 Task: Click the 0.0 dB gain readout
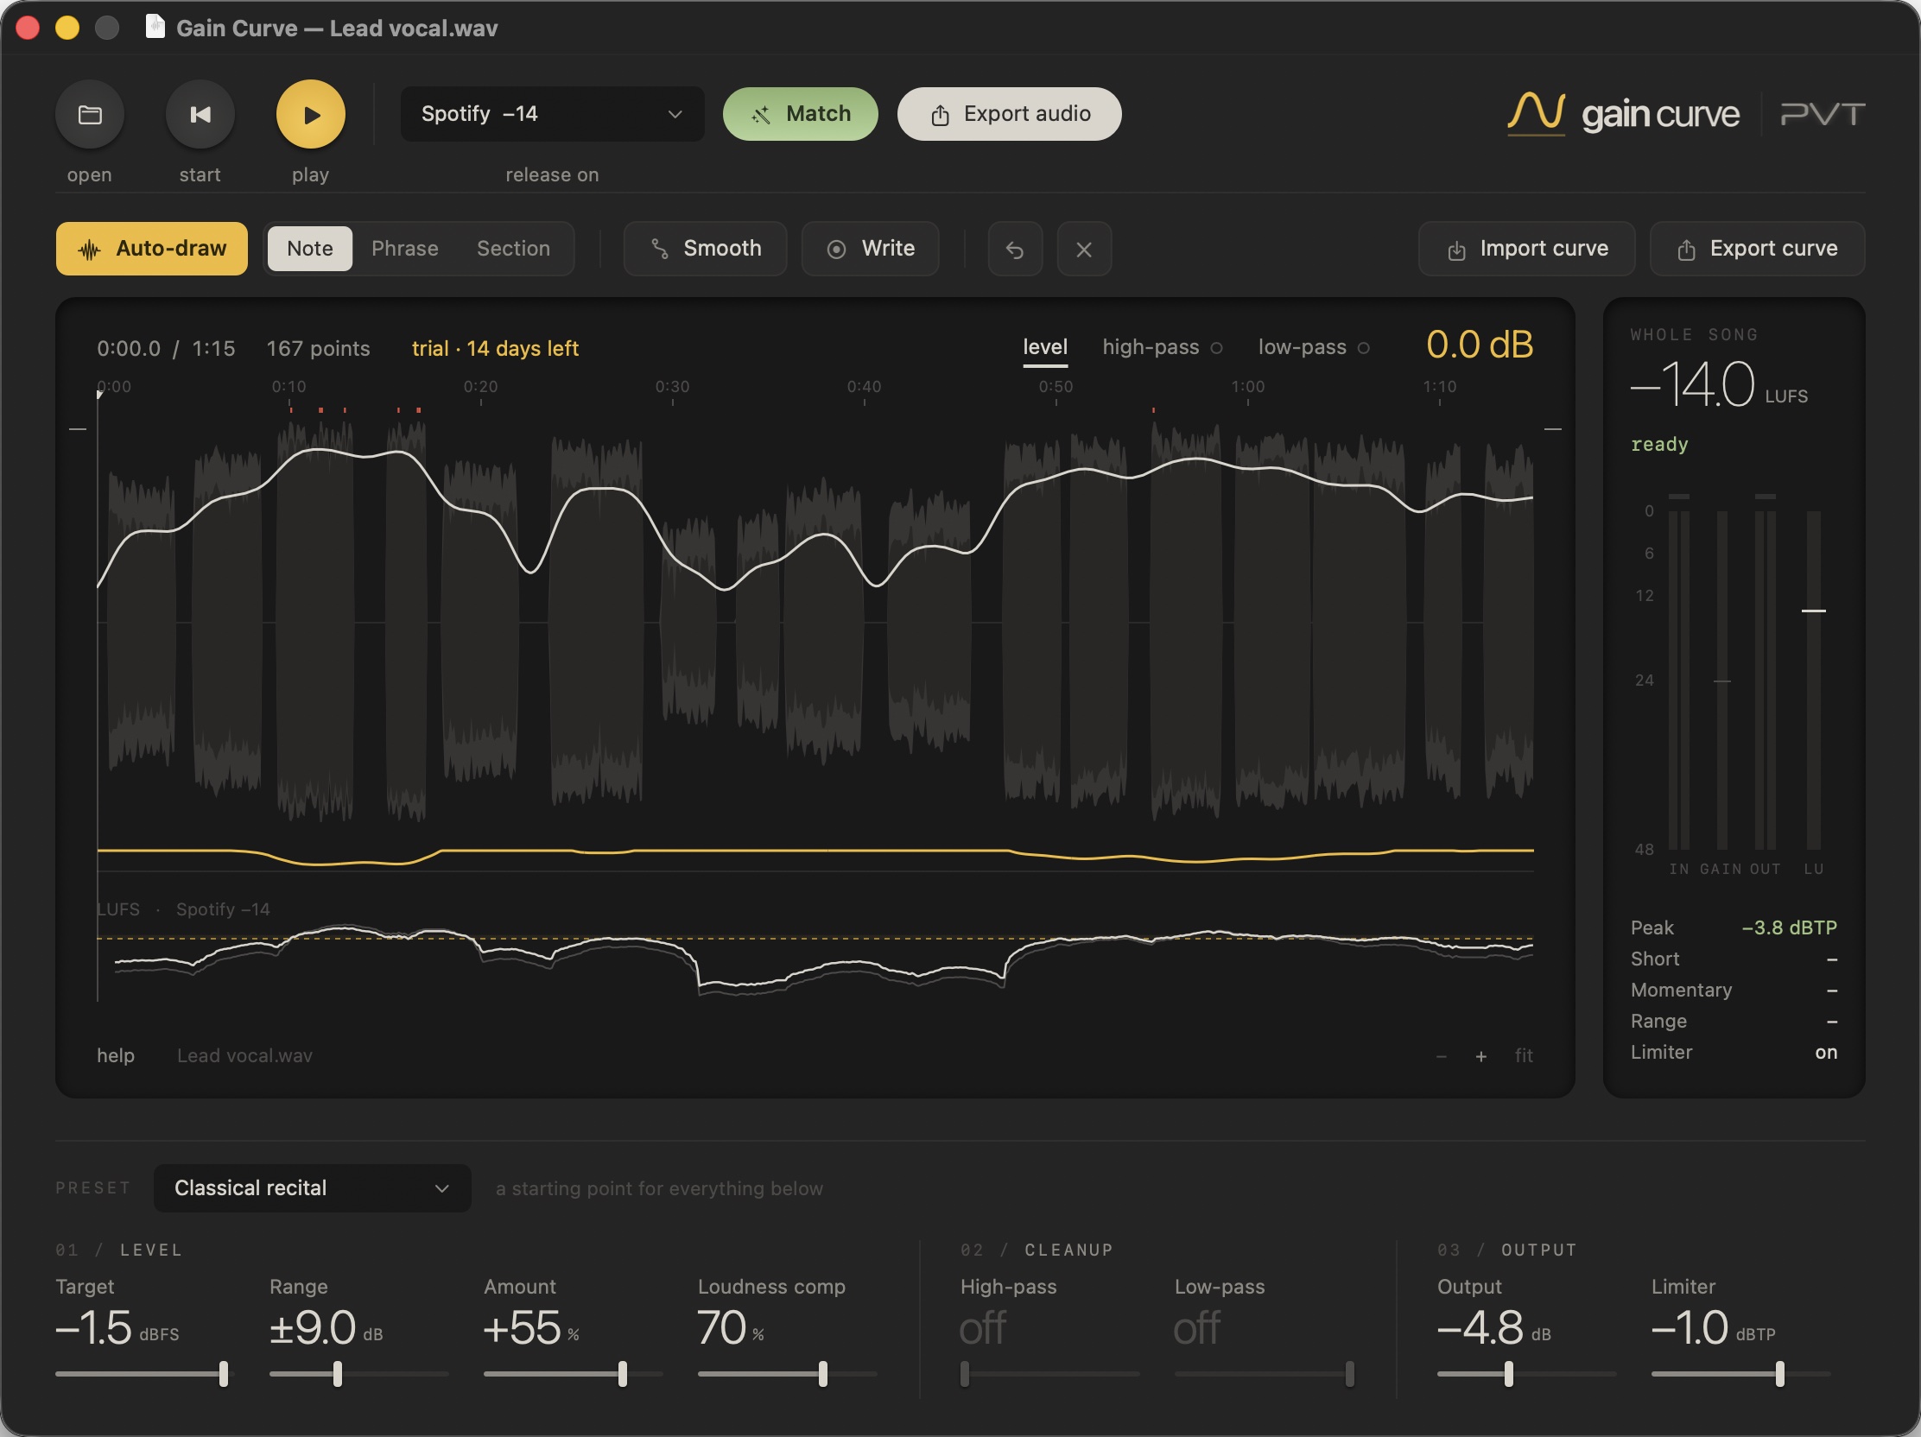pos(1479,345)
